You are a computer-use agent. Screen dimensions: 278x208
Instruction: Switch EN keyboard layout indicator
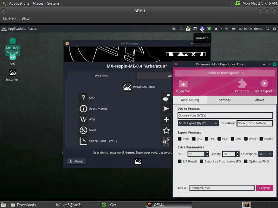174,29
